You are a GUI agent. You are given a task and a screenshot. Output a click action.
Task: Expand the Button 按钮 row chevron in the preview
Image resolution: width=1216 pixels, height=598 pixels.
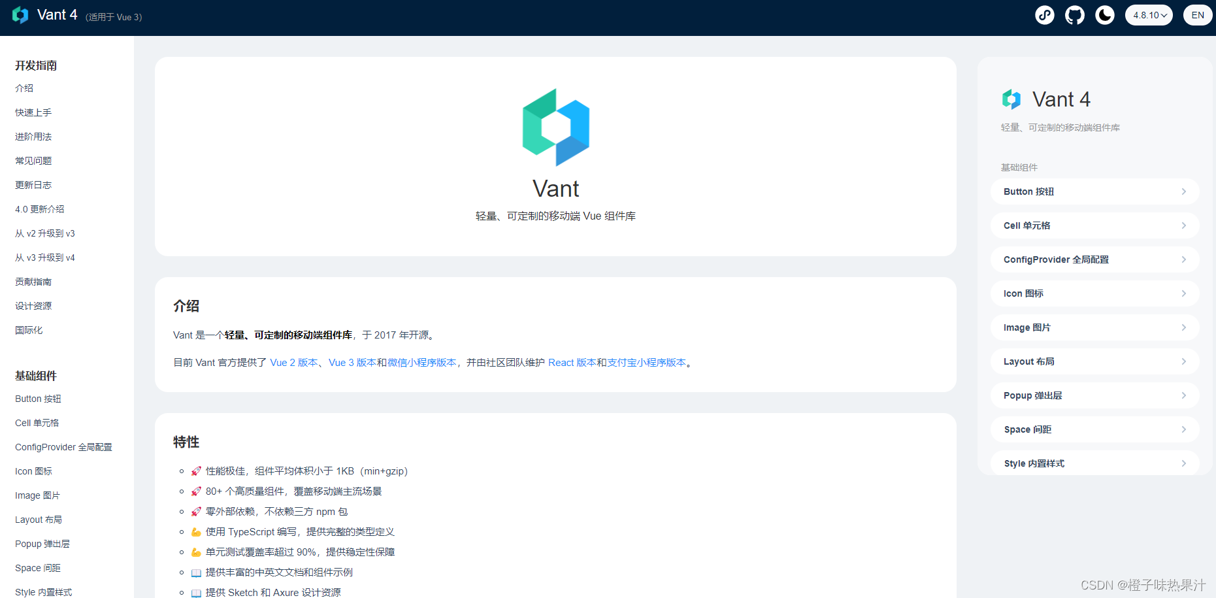tap(1183, 191)
